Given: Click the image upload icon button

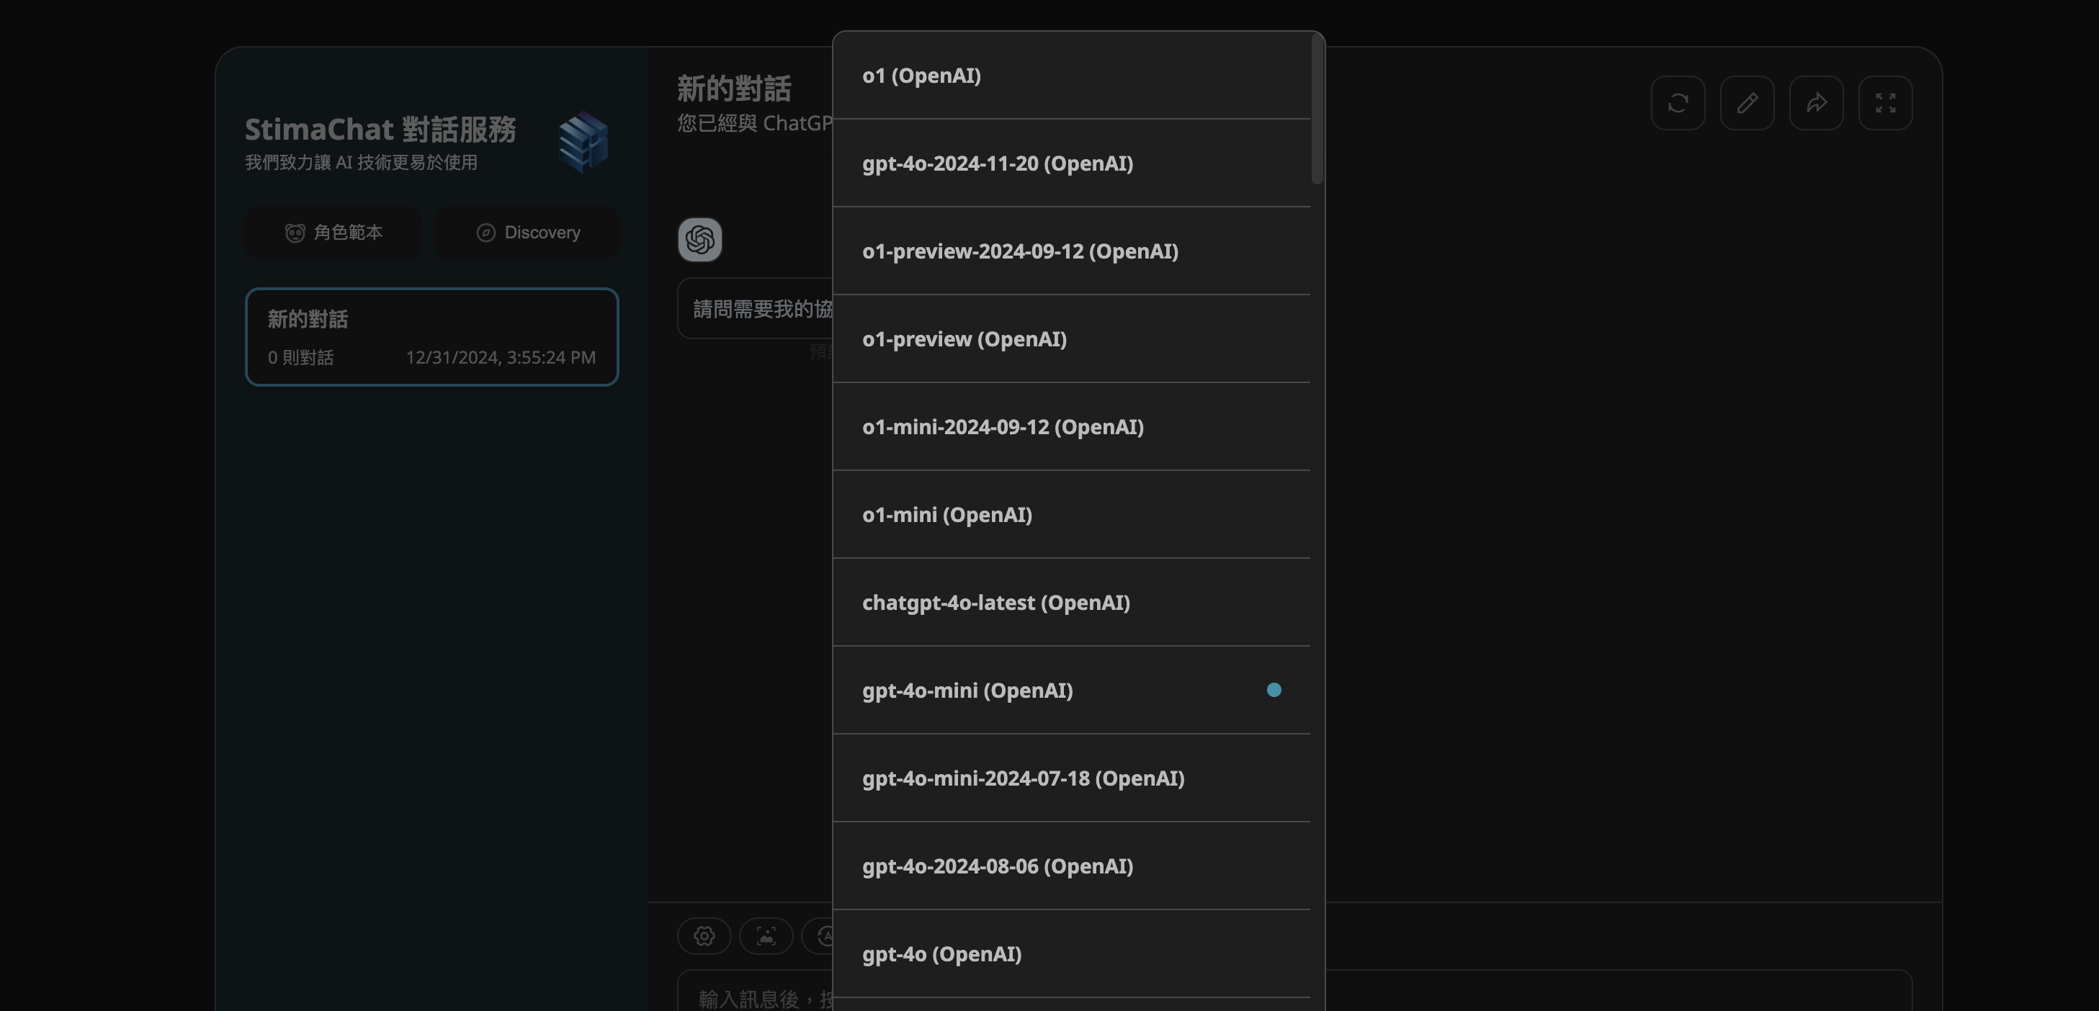Looking at the screenshot, I should tap(766, 936).
